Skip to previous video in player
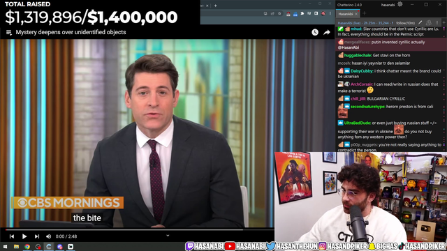The image size is (447, 251). click(12, 236)
